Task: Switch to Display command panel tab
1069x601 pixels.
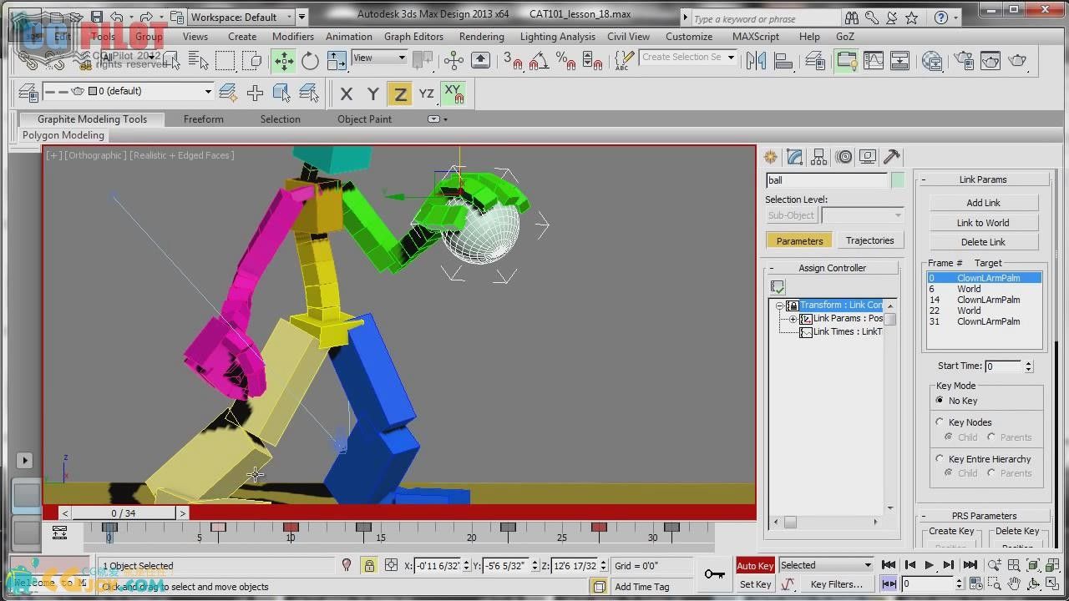Action: (868, 157)
